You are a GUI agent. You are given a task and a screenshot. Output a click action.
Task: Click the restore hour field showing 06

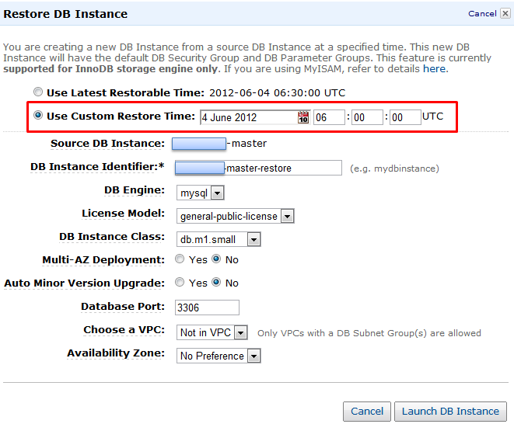(329, 117)
